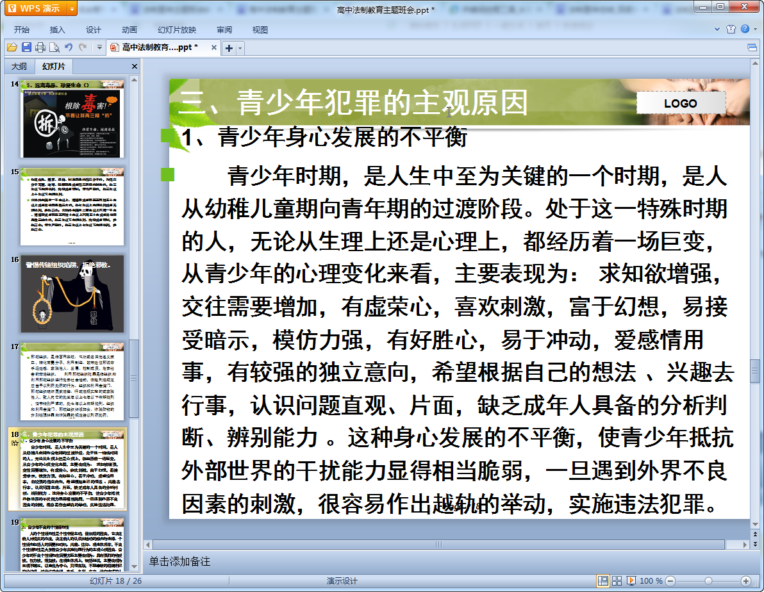Click the heading 1、青少年身心发展的不平衡

pos(324,137)
